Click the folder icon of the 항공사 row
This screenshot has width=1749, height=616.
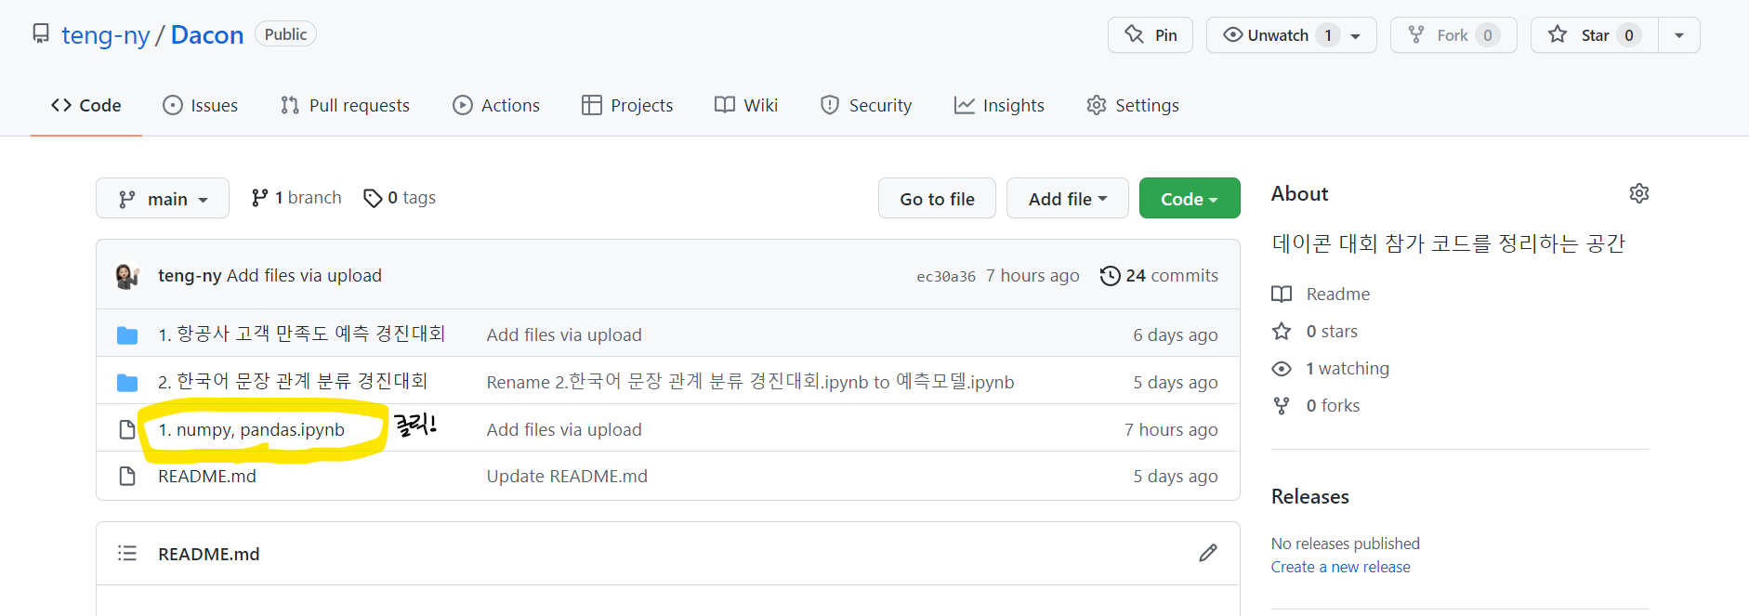point(127,335)
